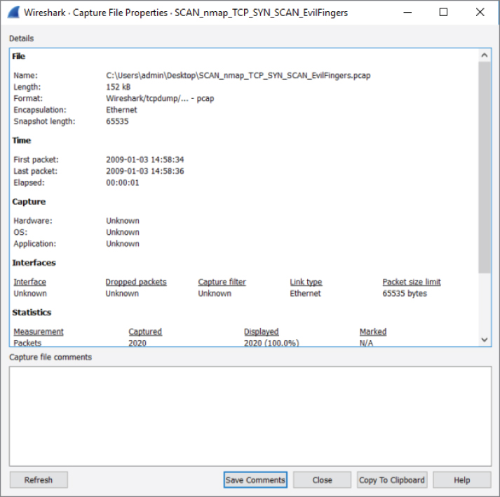Click the Time section heading
The height and width of the screenshot is (497, 500).
22,141
